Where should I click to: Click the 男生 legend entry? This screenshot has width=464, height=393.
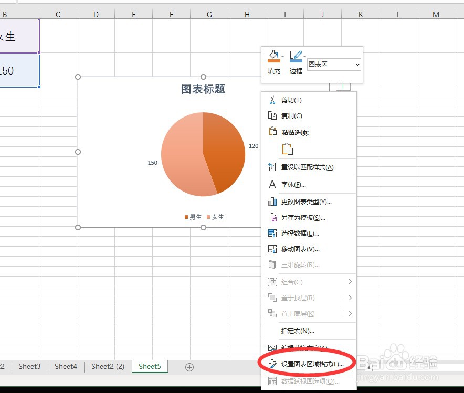(x=193, y=217)
